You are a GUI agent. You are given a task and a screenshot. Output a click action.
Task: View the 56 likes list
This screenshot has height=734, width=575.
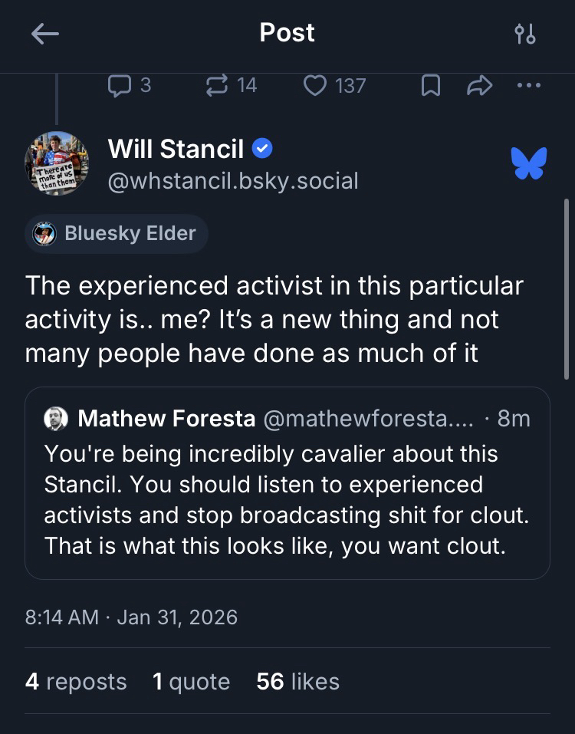[x=297, y=682]
